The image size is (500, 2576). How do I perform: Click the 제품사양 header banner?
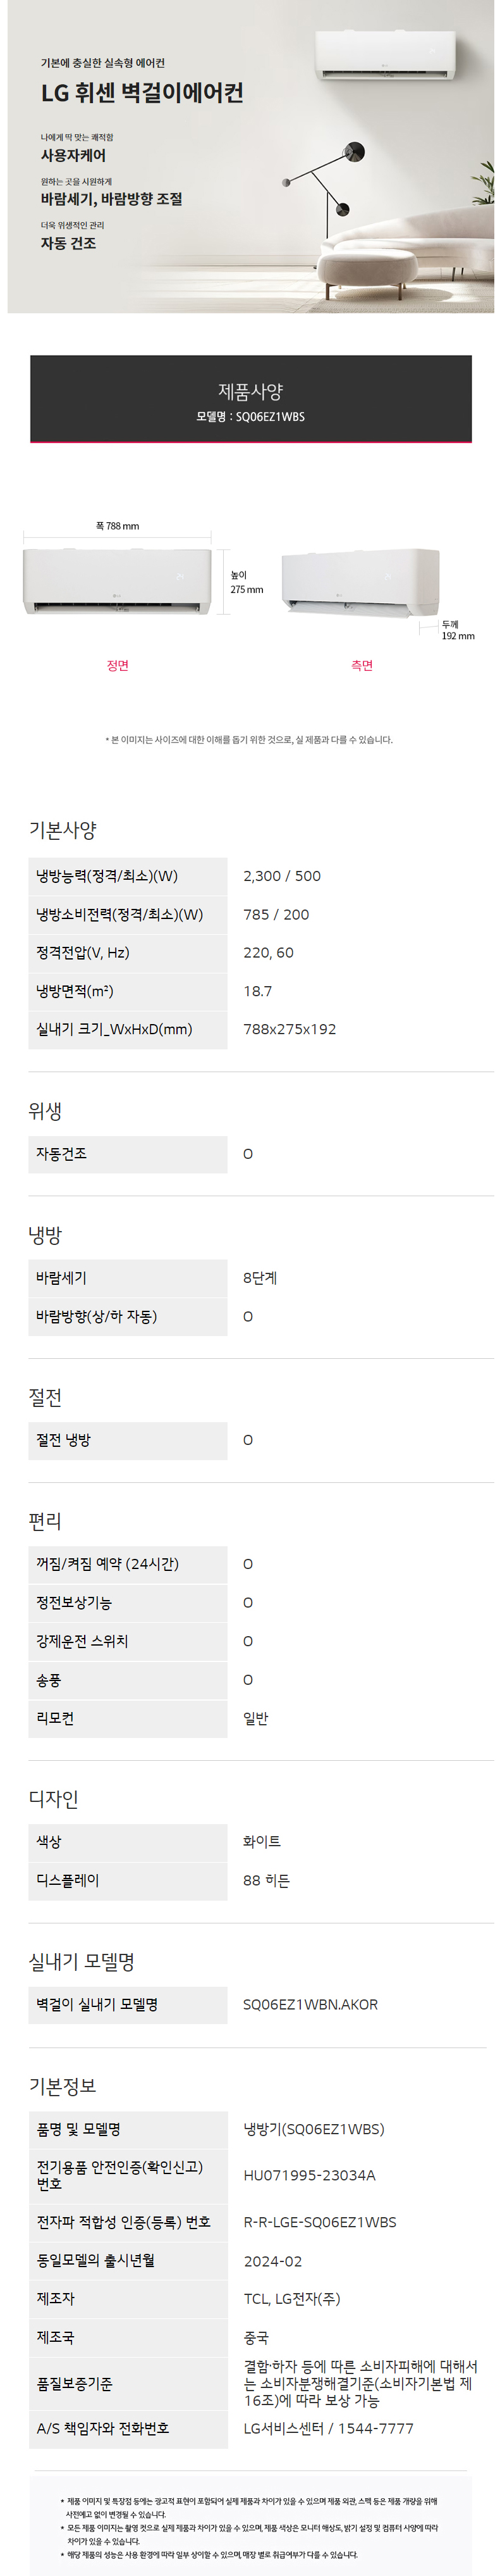pyautogui.click(x=250, y=399)
